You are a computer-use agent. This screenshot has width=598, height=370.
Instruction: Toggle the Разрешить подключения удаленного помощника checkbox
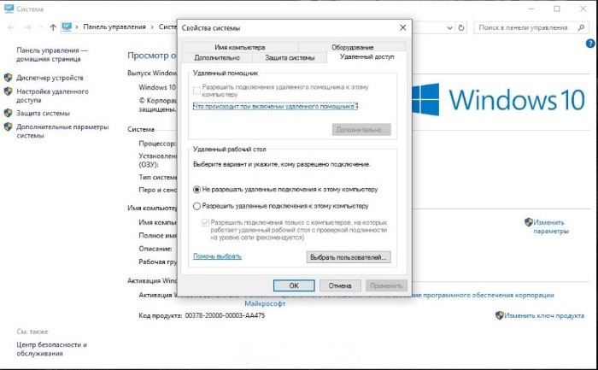coord(196,91)
